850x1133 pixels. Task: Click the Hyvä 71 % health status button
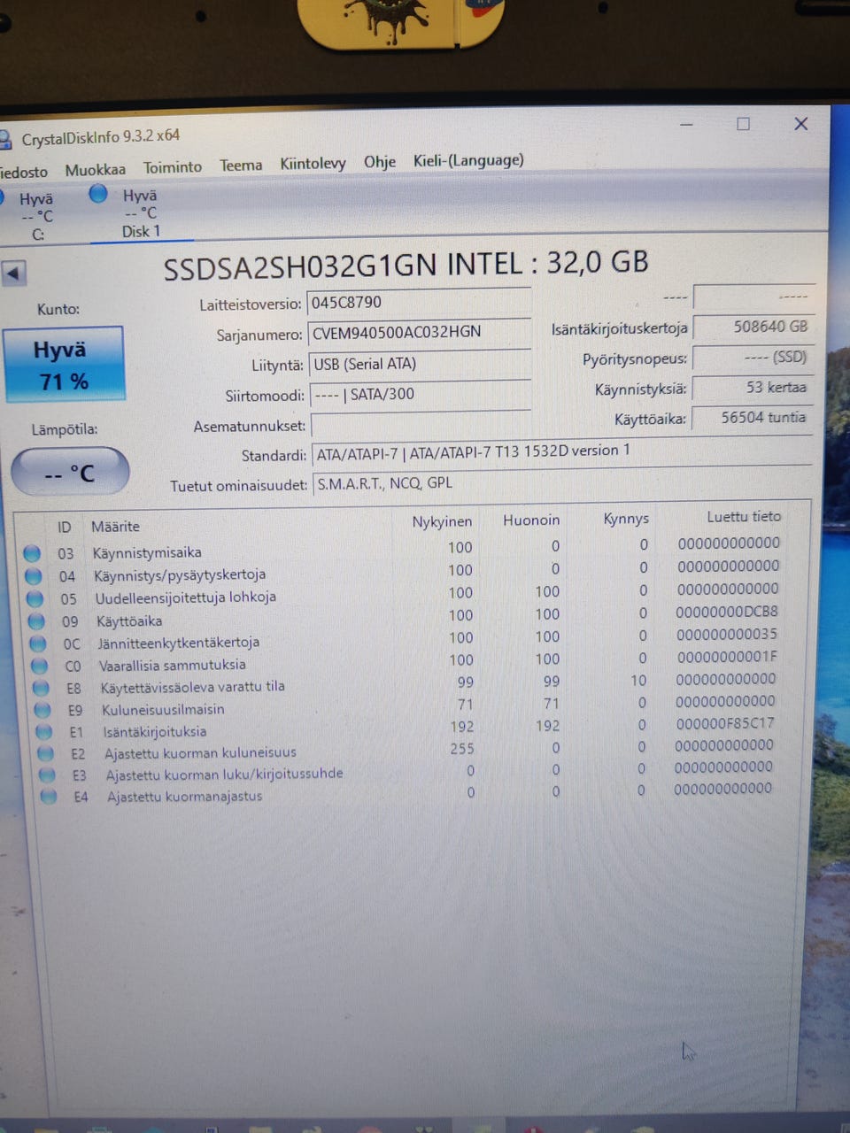point(63,365)
